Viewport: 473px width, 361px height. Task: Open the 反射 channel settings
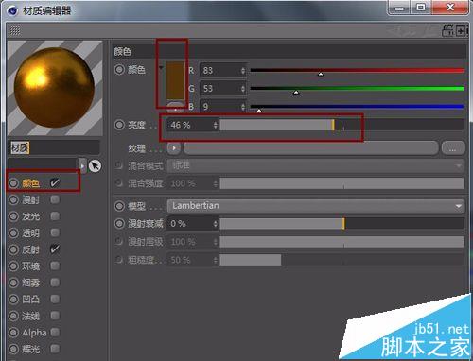(30, 249)
